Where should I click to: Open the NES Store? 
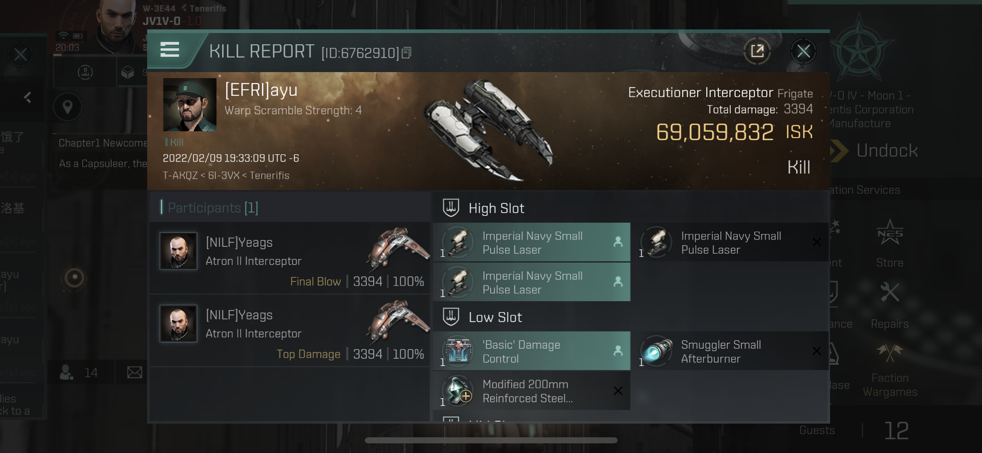(x=890, y=244)
